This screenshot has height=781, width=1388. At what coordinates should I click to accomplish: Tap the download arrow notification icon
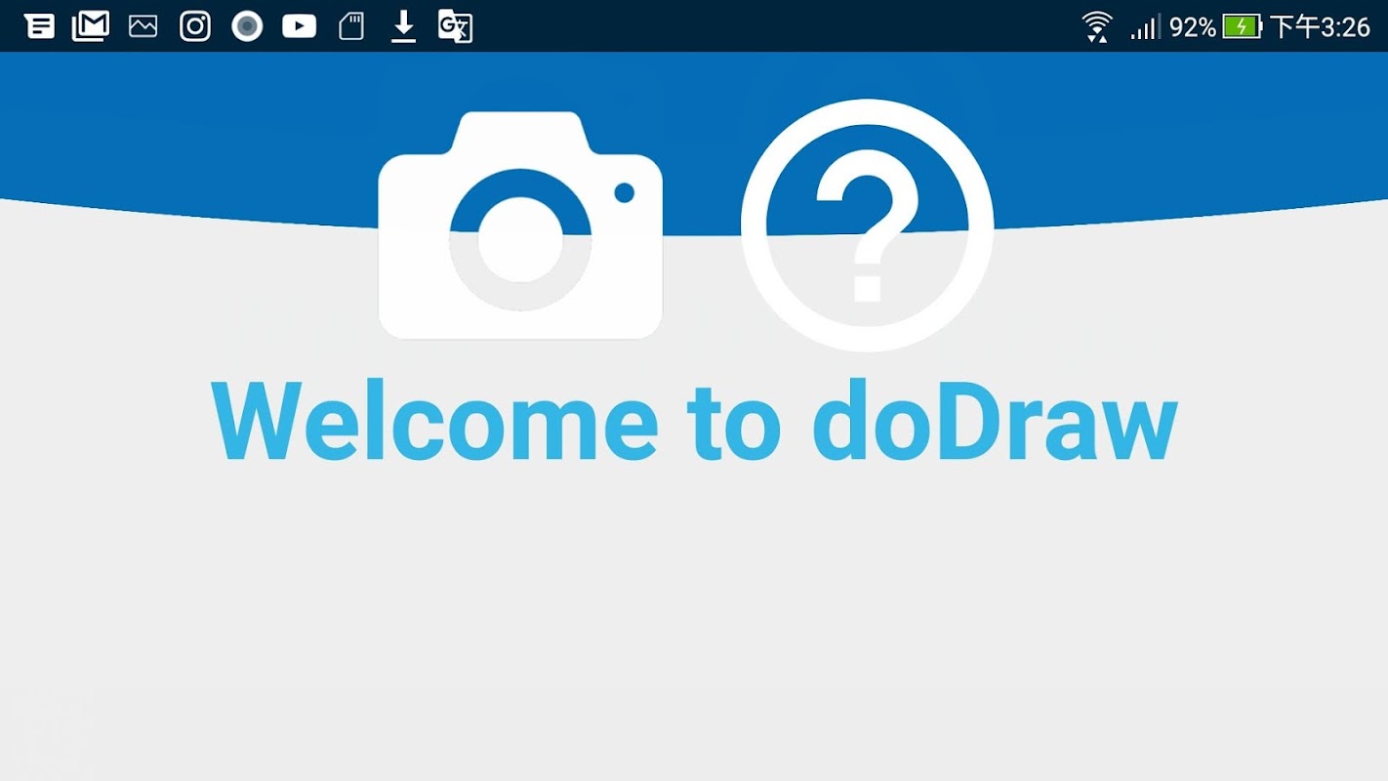click(403, 26)
